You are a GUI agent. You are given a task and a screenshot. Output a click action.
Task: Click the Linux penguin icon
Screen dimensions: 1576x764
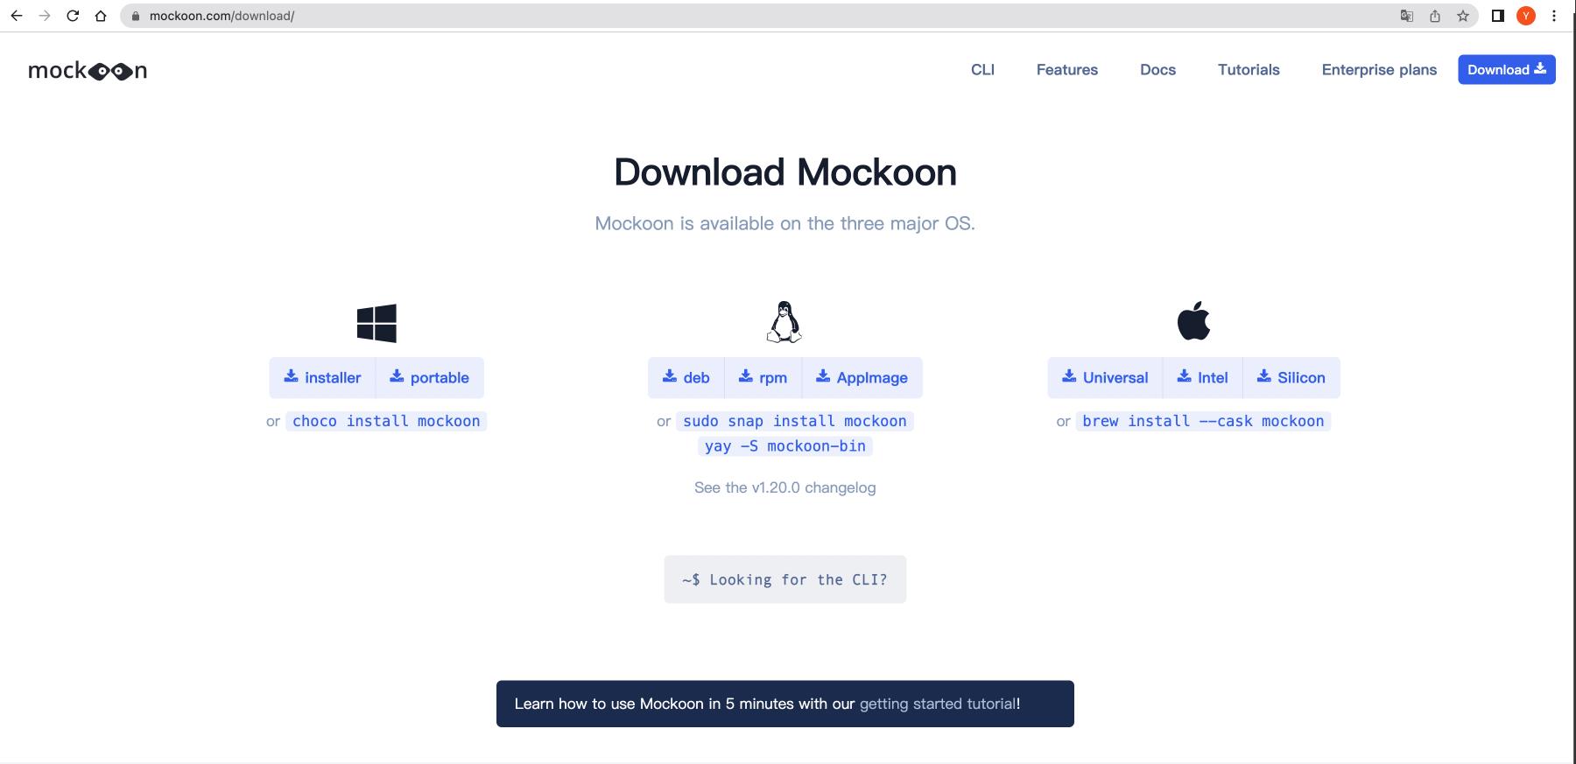(x=784, y=322)
